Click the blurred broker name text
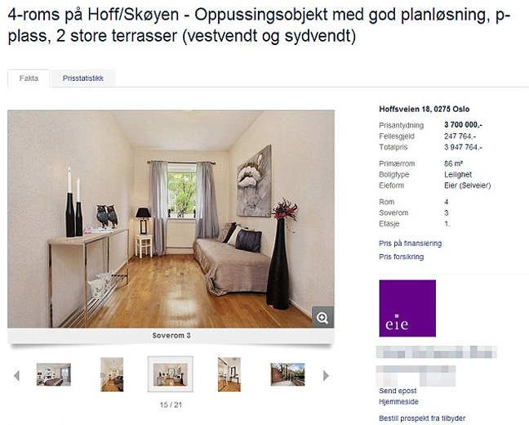This screenshot has height=425, width=529. [436, 352]
